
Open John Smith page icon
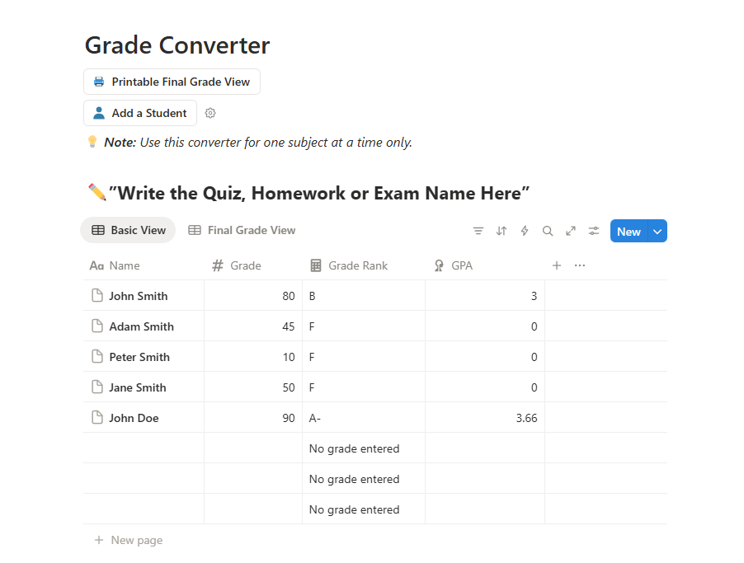coord(97,296)
